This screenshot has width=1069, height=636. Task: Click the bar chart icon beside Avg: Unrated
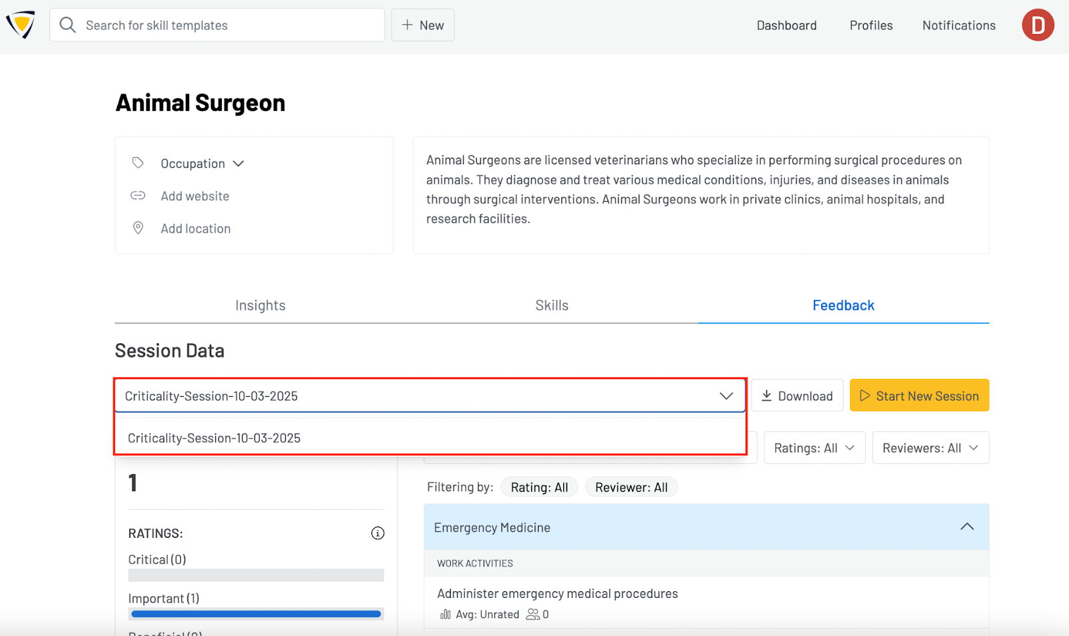tap(445, 614)
